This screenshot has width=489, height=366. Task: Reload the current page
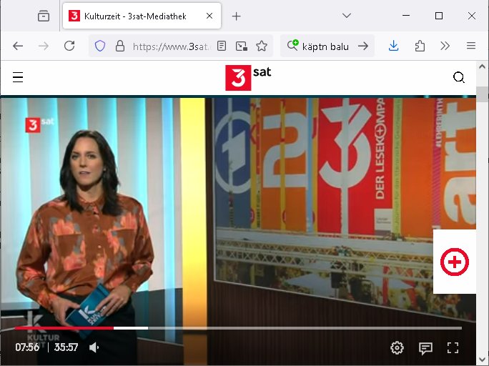pos(69,46)
